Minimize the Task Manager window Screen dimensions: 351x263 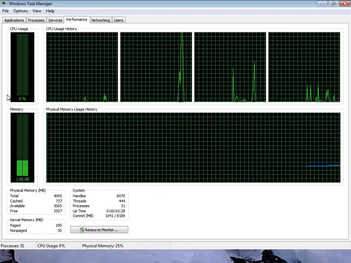click(x=322, y=3)
